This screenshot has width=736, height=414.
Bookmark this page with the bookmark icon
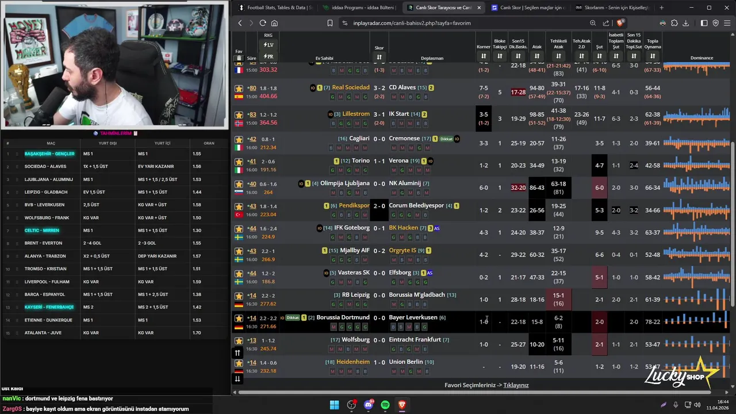click(329, 23)
